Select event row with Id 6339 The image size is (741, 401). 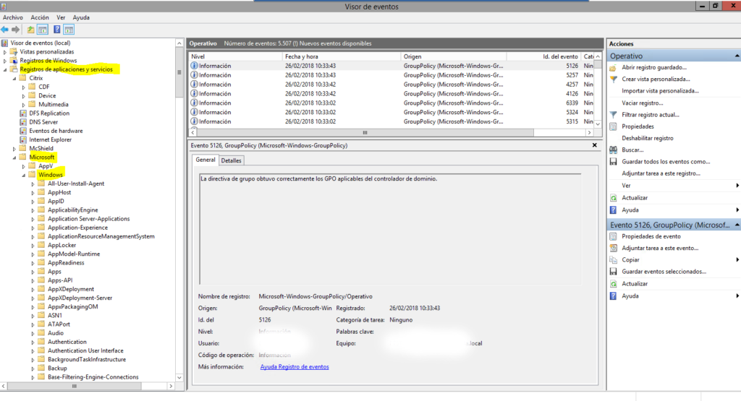coord(391,103)
